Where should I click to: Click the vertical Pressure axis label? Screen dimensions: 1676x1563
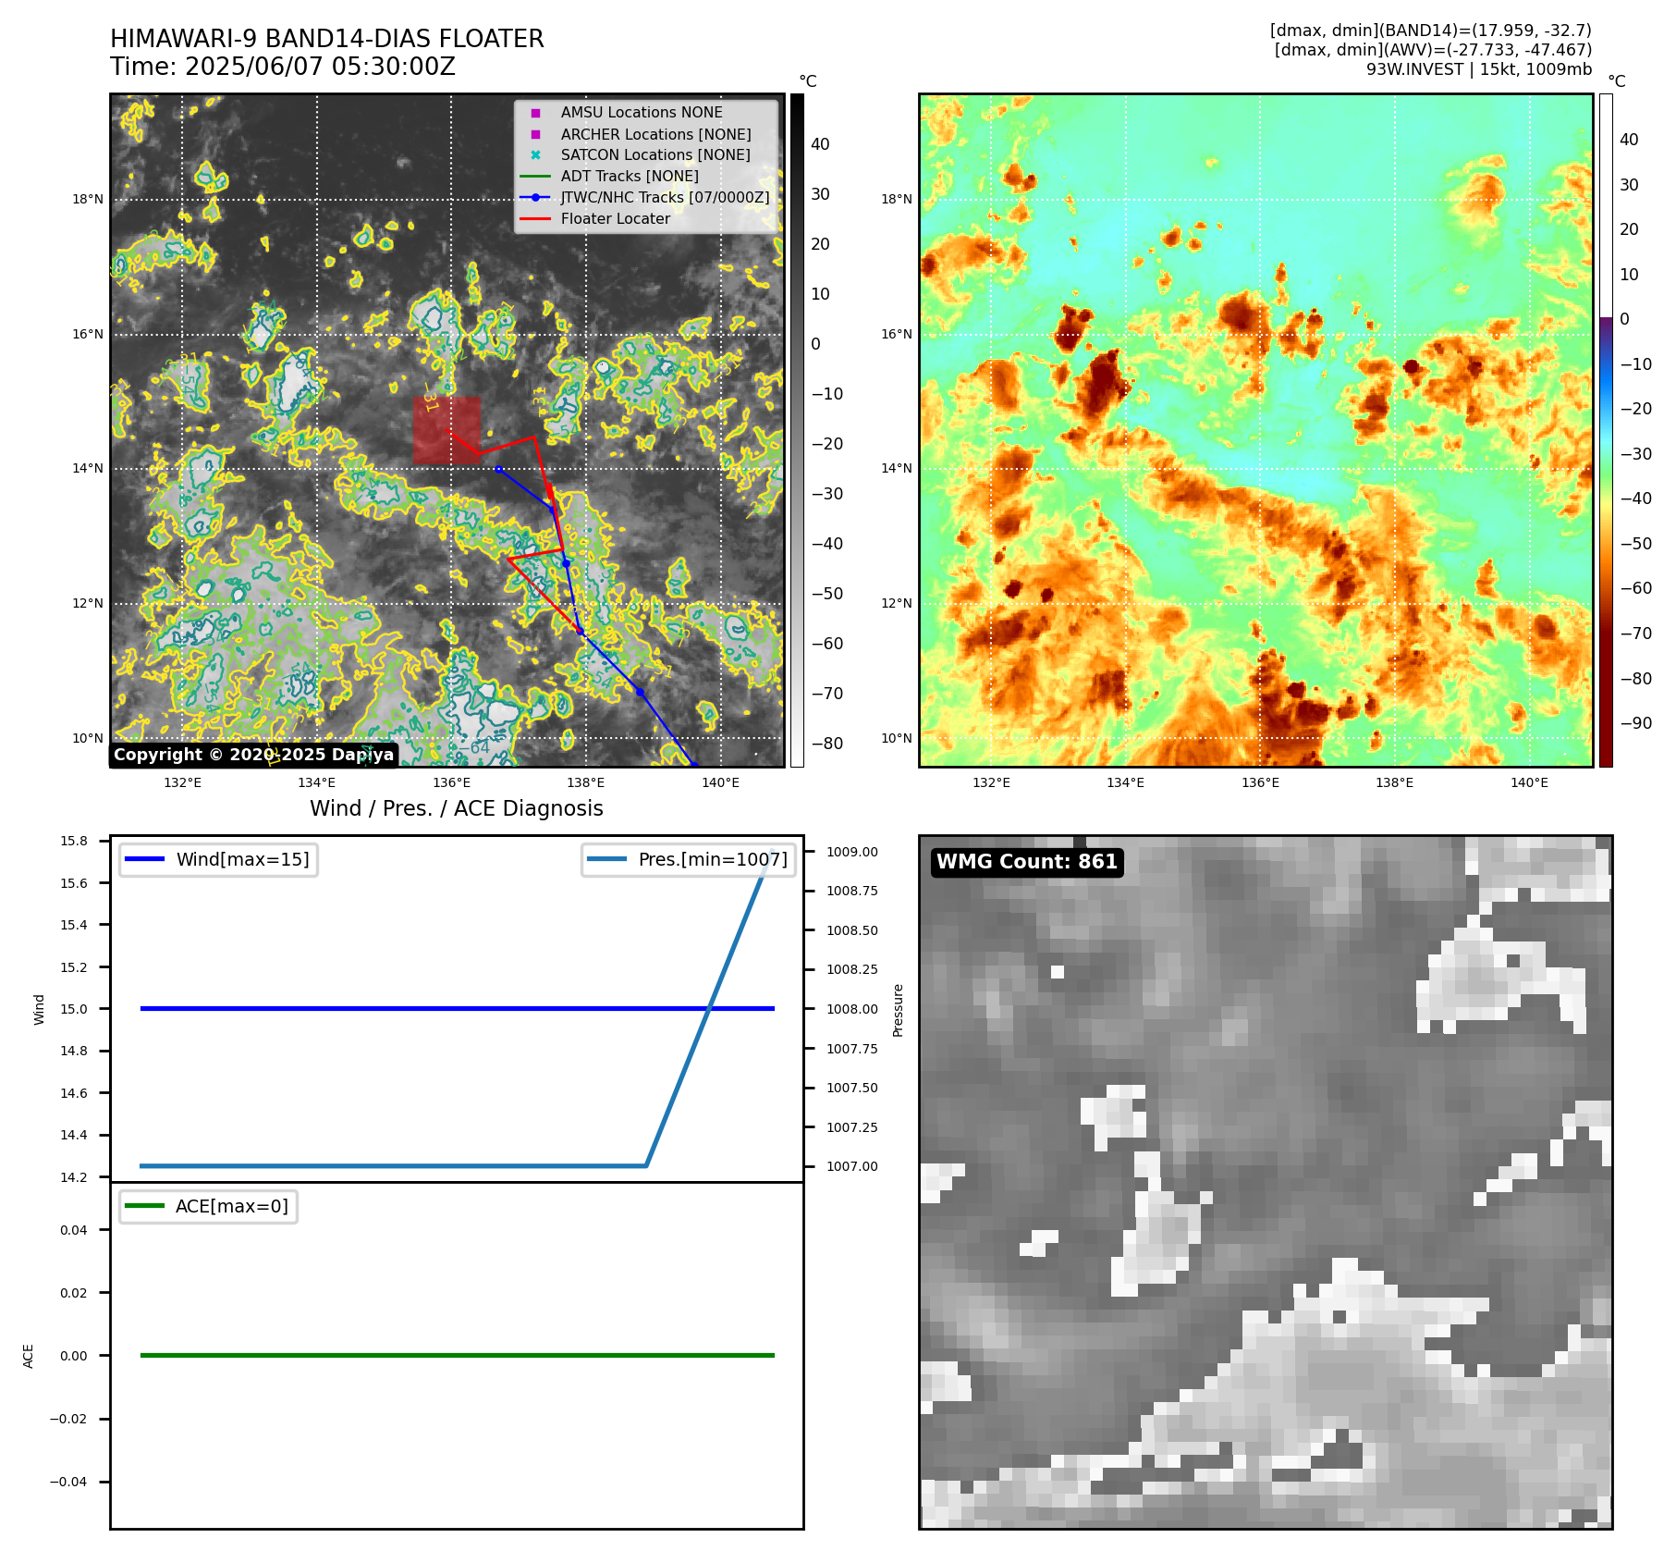coord(898,1010)
